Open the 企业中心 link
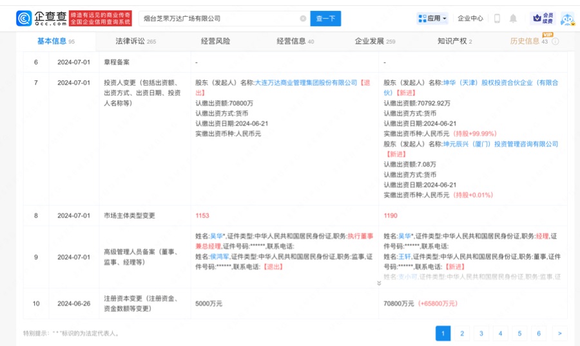Screen dimensions: 580x346 (470, 19)
